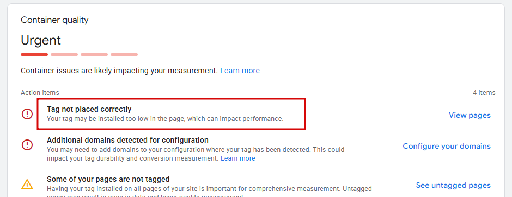Click the Additional domains detected for configuration heading
Image resolution: width=512 pixels, height=197 pixels.
tap(127, 140)
